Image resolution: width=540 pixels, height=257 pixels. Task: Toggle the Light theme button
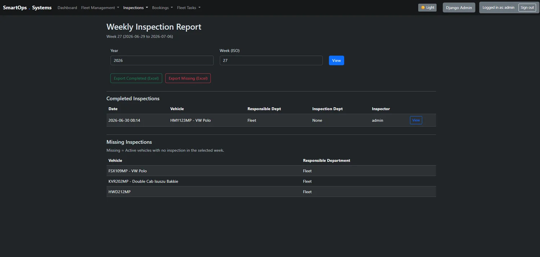(x=427, y=8)
